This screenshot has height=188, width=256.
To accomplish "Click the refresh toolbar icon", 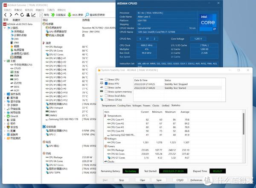I will pos(22,15).
